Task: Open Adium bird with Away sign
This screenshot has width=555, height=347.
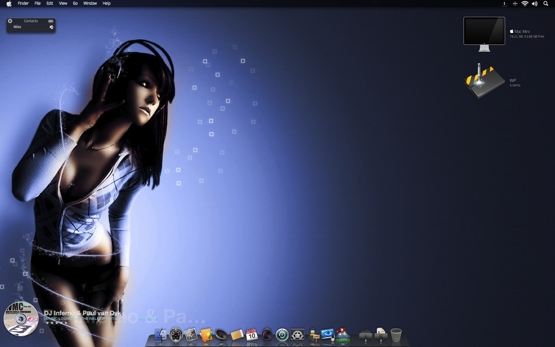Action: (314, 334)
